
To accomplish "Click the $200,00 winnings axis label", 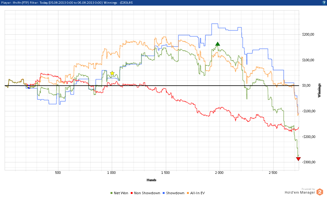I will (308, 35).
